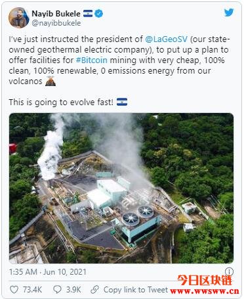Click Copy link to Tweet

[x=136, y=290]
